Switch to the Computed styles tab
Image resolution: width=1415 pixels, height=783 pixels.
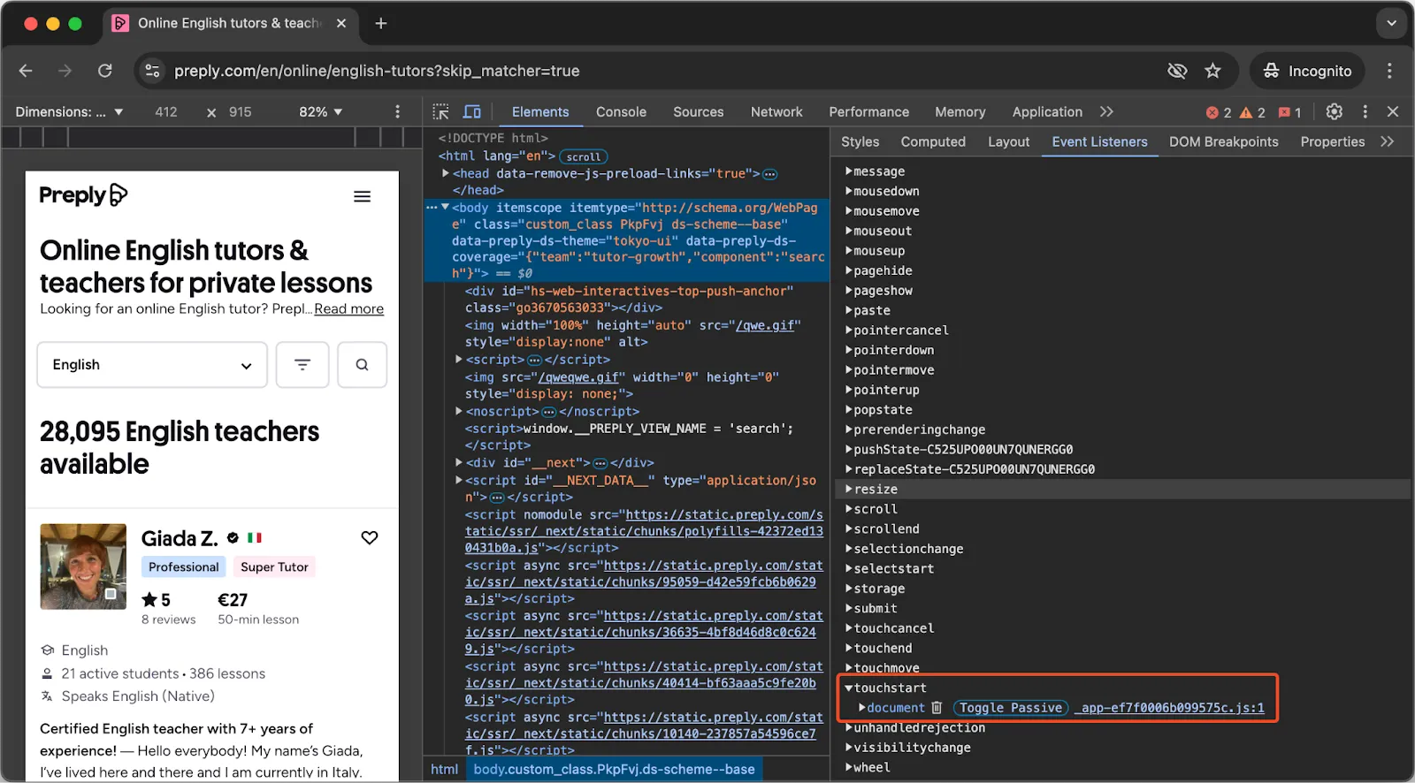(x=932, y=141)
